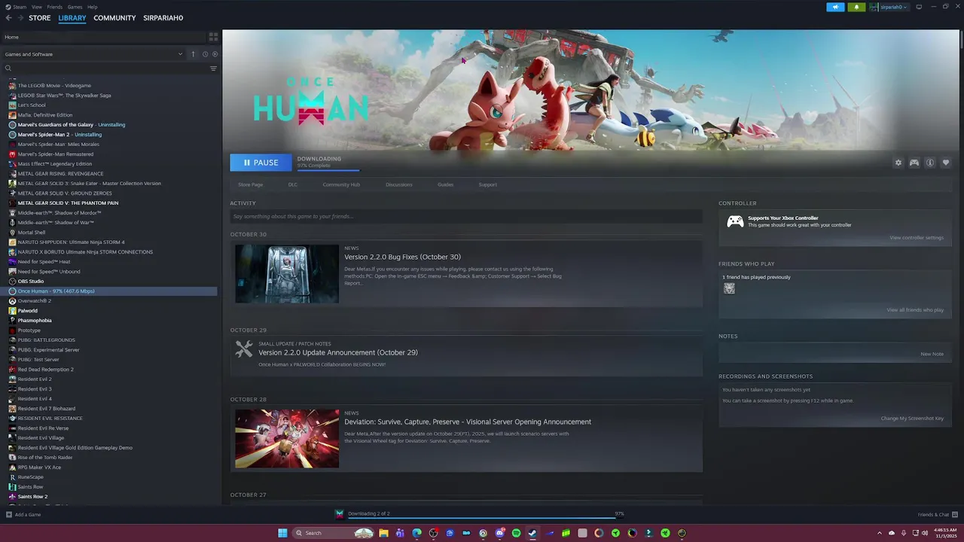Viewport: 964px width, 542px height.
Task: Click the library search field
Action: click(105, 69)
